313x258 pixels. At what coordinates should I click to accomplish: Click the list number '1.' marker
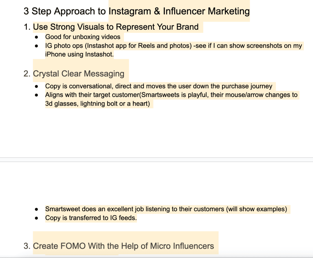pyautogui.click(x=27, y=27)
